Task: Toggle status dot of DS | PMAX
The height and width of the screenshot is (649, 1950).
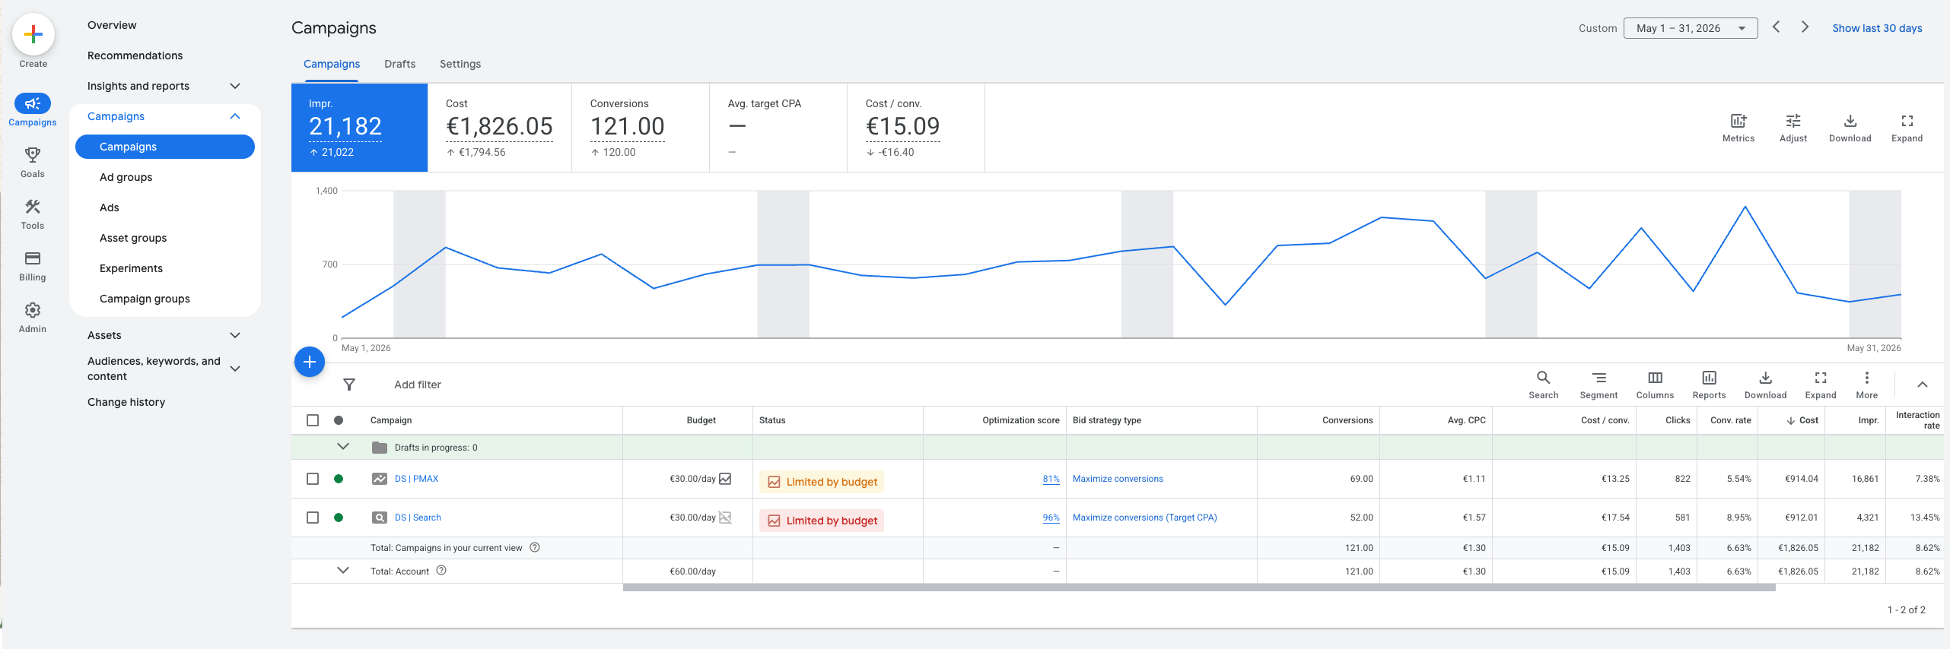Action: [x=339, y=479]
